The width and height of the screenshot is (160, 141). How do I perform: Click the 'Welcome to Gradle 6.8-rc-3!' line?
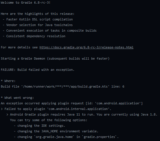coord(26,3)
